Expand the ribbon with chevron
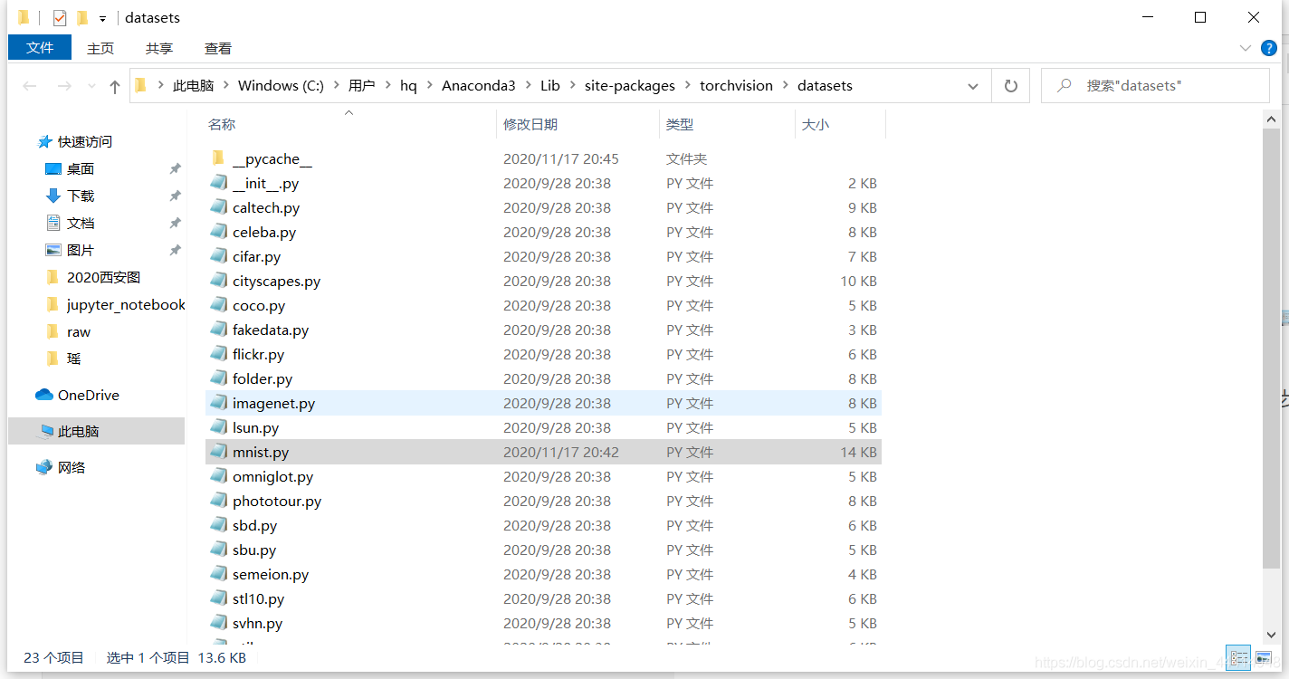The height and width of the screenshot is (679, 1289). pyautogui.click(x=1246, y=48)
